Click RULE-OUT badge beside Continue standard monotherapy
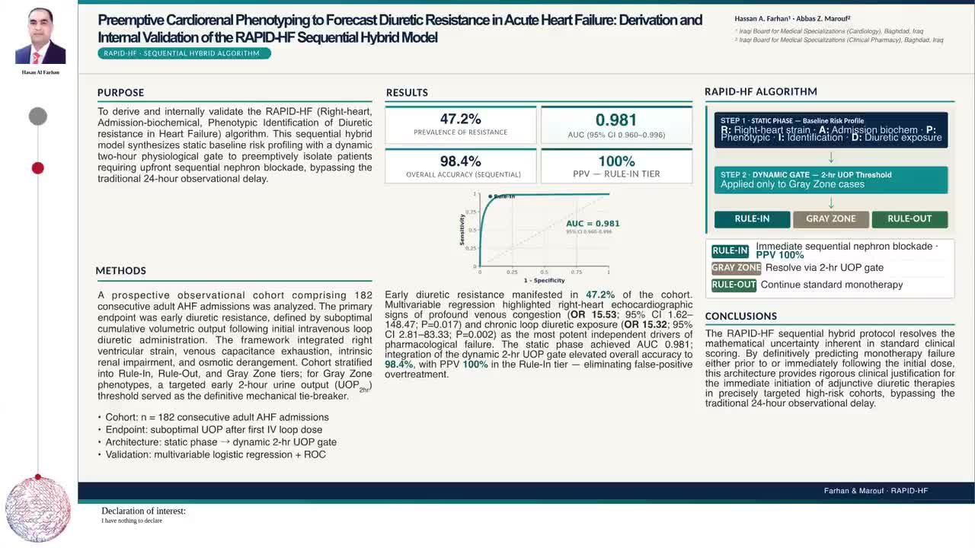 pyautogui.click(x=734, y=285)
